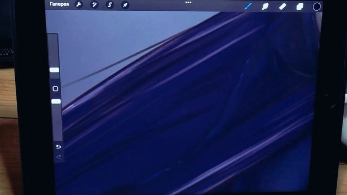Select the Eraser tool

pos(282,6)
